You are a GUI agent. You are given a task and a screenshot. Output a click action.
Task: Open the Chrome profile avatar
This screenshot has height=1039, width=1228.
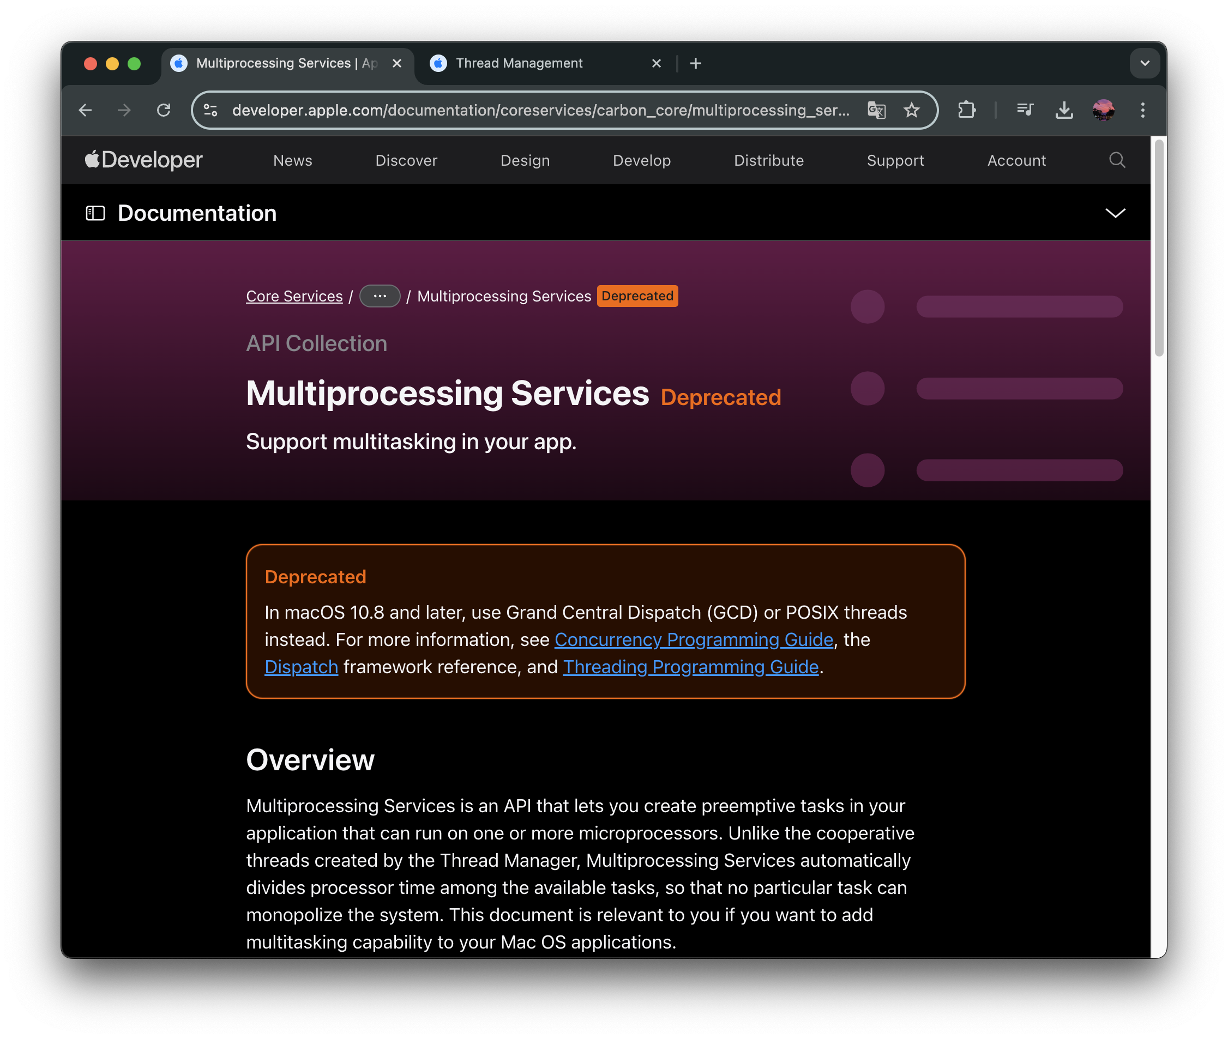point(1103,110)
